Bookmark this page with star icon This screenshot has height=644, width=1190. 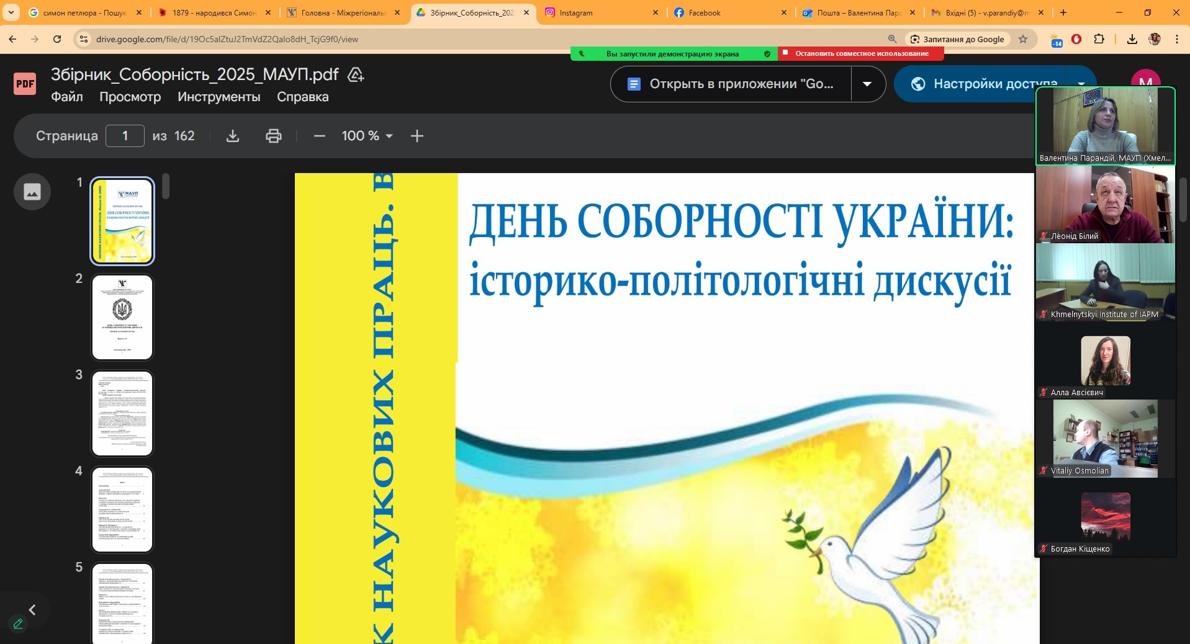click(1023, 39)
